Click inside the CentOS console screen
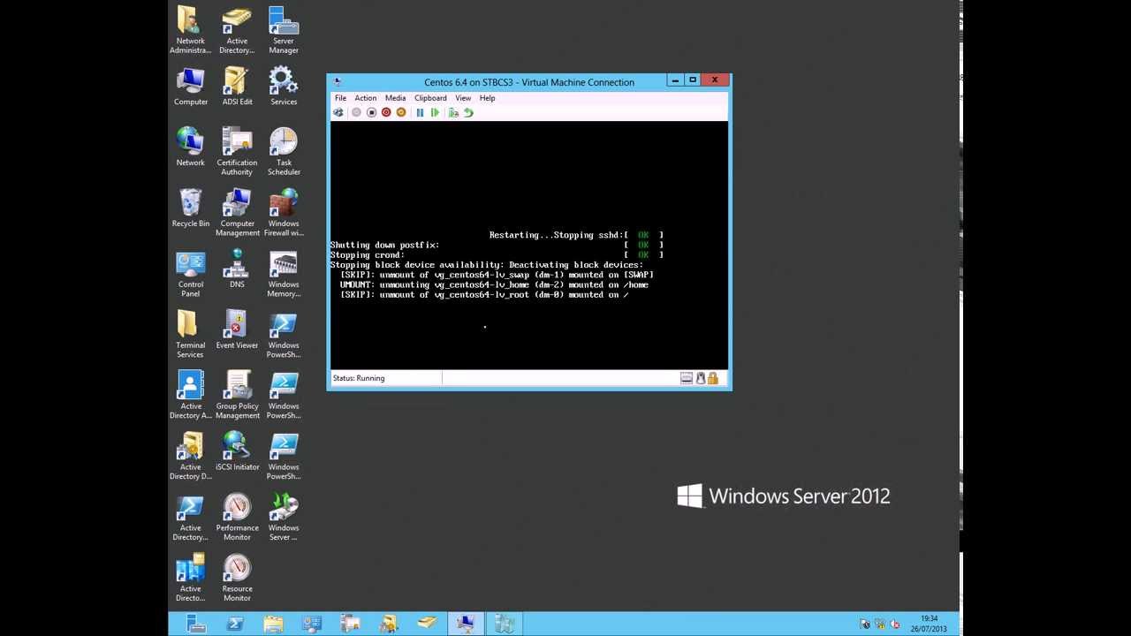The image size is (1131, 636). click(529, 246)
